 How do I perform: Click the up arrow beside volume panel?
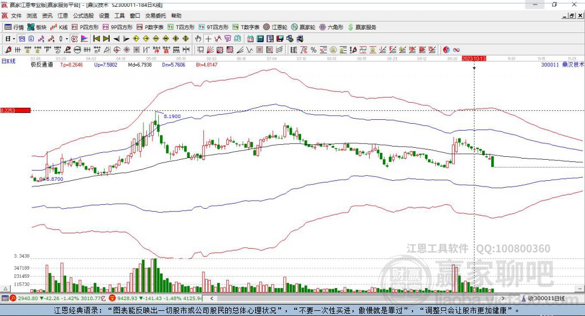[x=6, y=289]
